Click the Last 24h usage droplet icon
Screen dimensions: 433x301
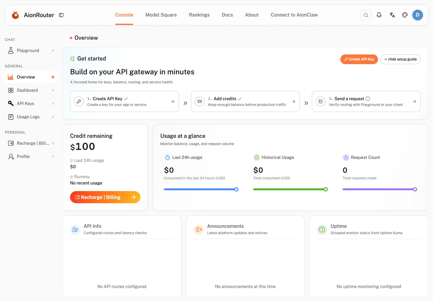click(x=167, y=157)
